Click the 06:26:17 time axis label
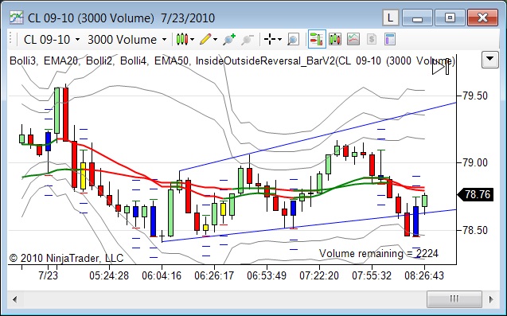This screenshot has height=316, width=507. pyautogui.click(x=214, y=275)
